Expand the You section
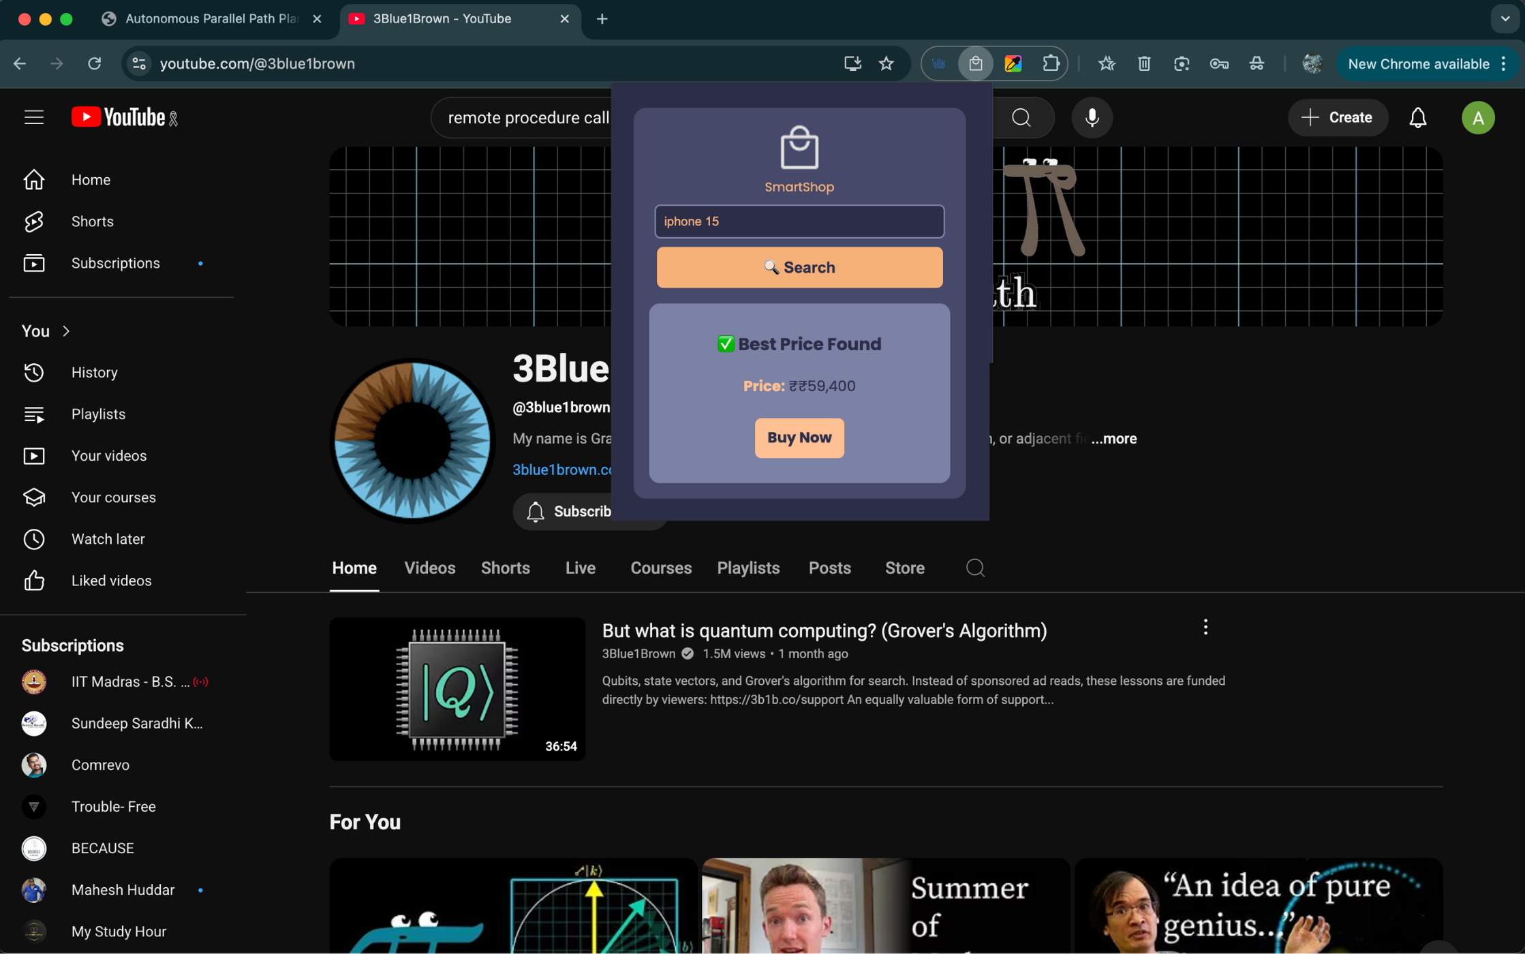The width and height of the screenshot is (1525, 954). coord(46,331)
